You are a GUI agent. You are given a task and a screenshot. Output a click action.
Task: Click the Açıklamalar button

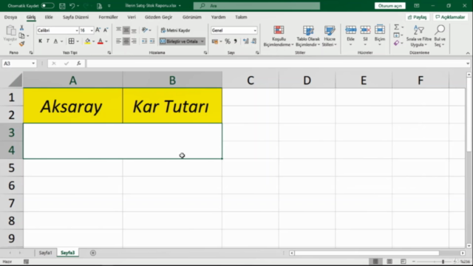[450, 17]
